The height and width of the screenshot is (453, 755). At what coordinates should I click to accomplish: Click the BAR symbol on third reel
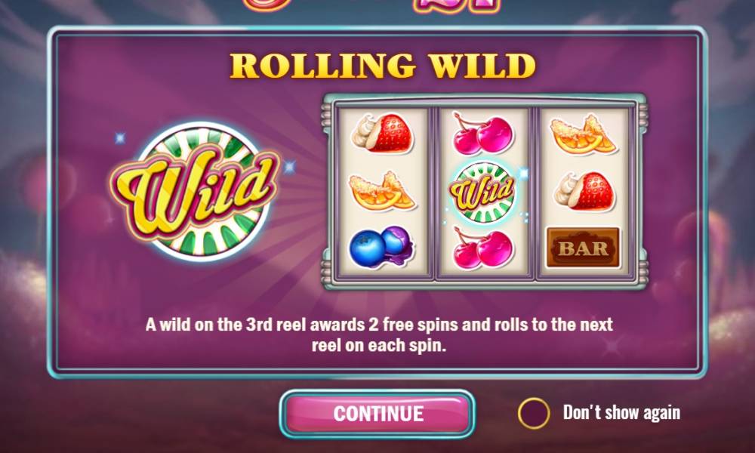(x=583, y=248)
